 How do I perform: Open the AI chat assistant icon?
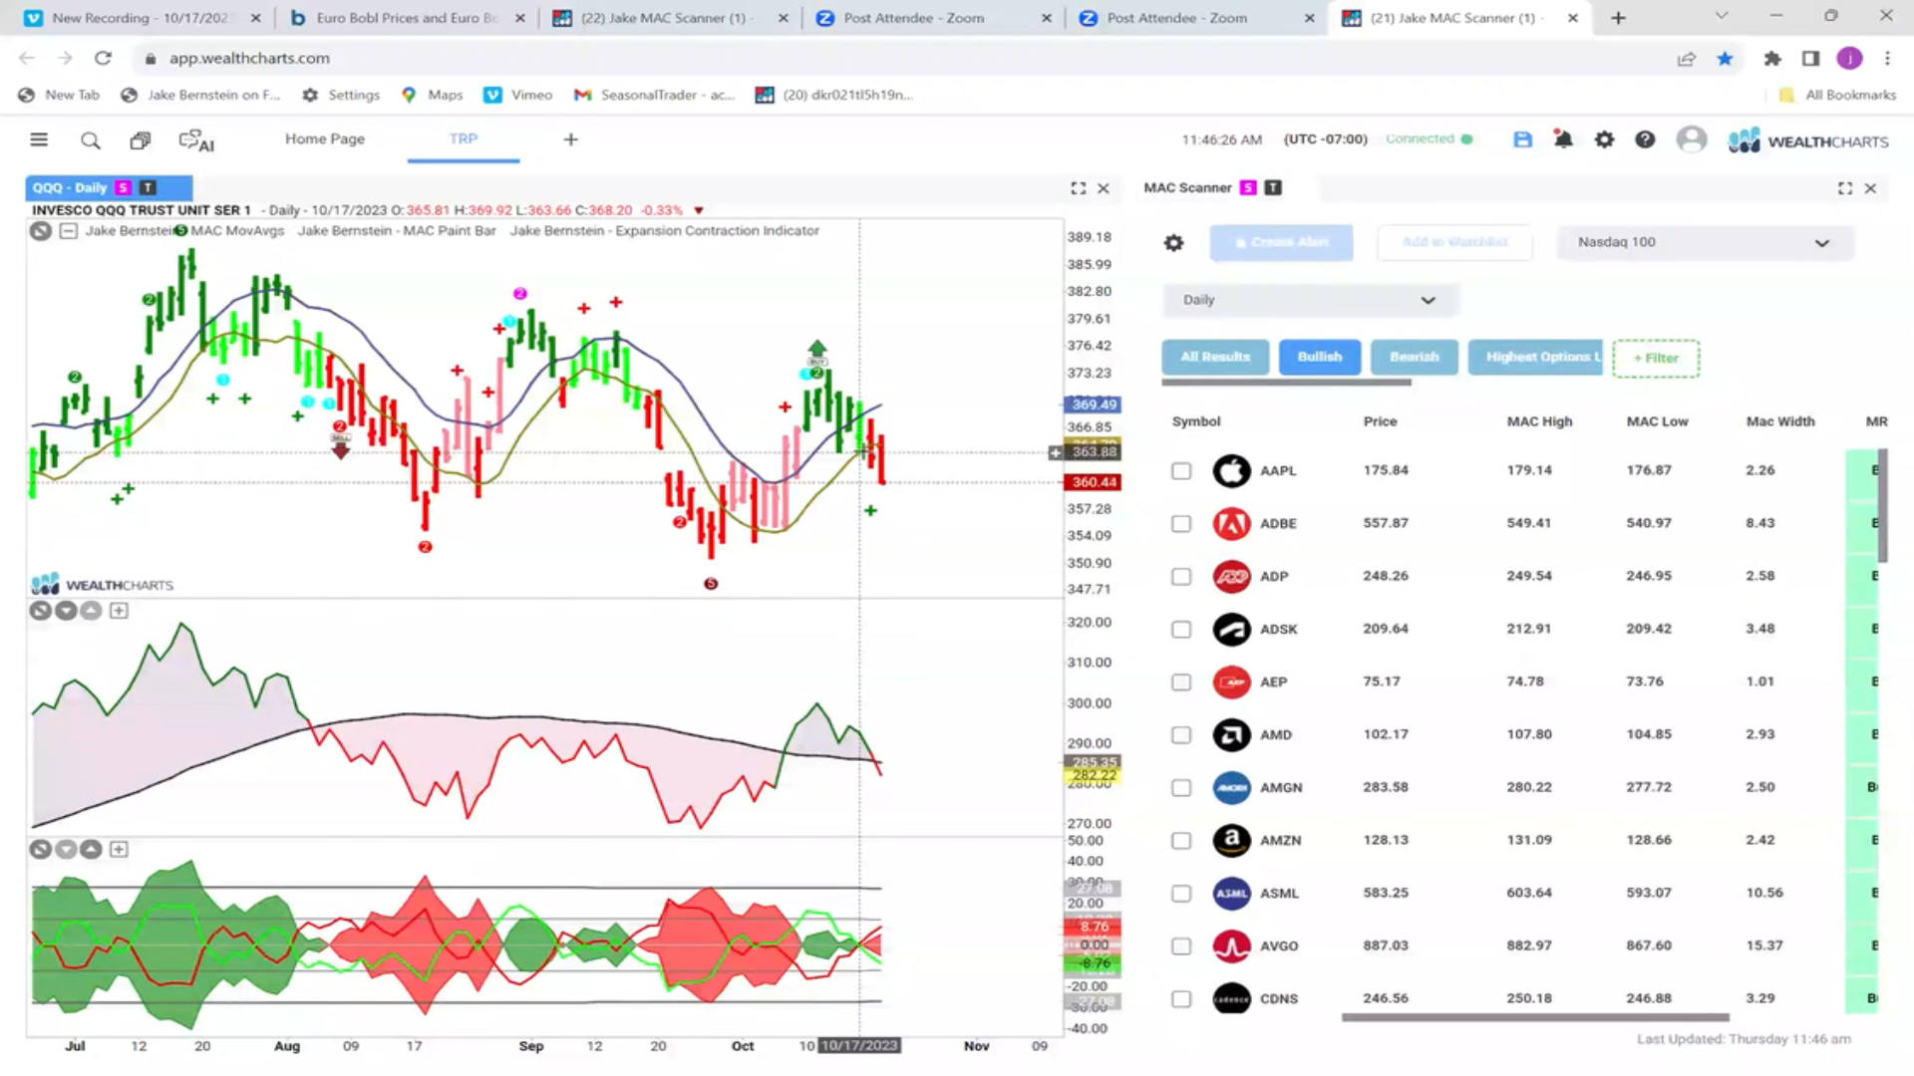click(x=196, y=140)
